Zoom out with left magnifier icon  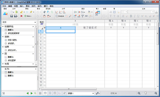(x=139, y=93)
